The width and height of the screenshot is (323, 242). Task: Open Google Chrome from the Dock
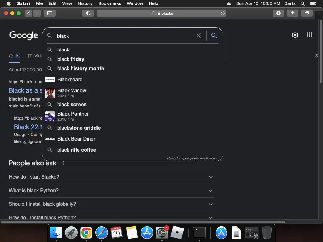tap(86, 233)
